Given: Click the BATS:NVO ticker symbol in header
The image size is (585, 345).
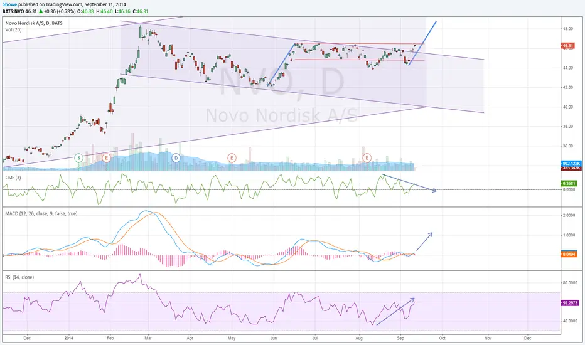Looking at the screenshot, I should (12, 11).
